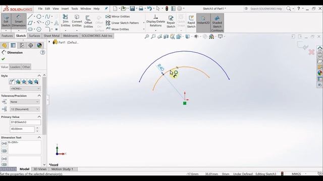Select the Polygon sketch tool

39,29
